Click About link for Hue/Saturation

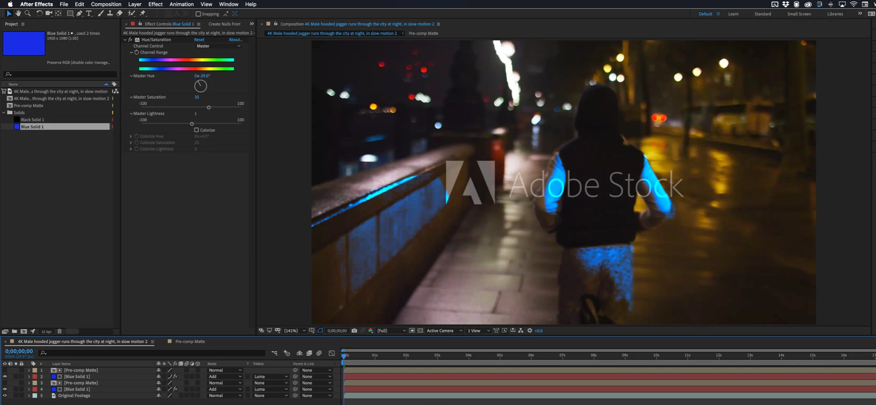click(x=235, y=40)
